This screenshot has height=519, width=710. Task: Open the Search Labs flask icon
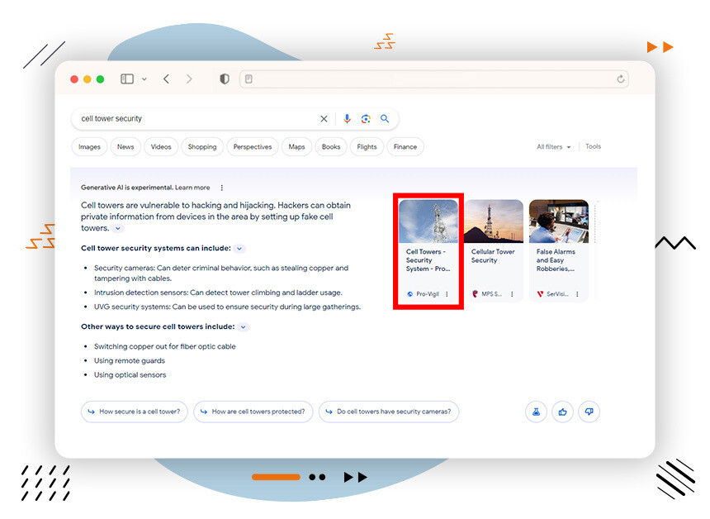(536, 412)
